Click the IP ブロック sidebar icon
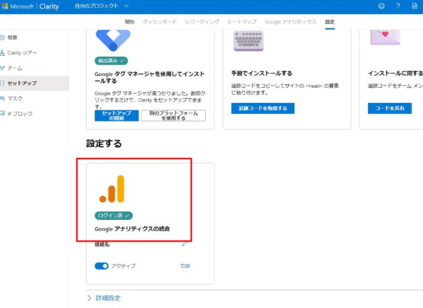Viewport: 423px width, 308px height. coord(2,114)
